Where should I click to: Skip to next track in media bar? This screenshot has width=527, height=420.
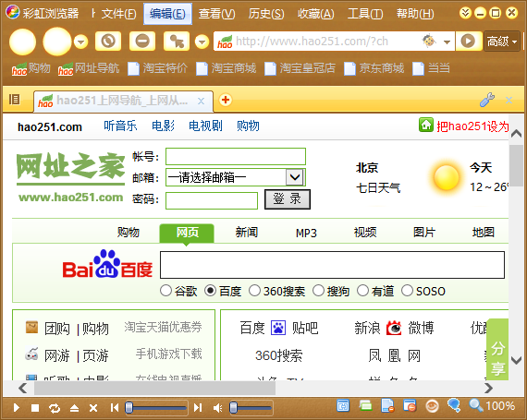(198, 408)
